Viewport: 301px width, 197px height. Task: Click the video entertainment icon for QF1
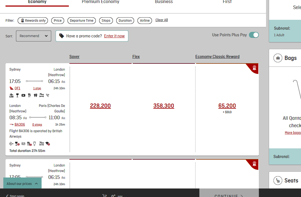23,95
